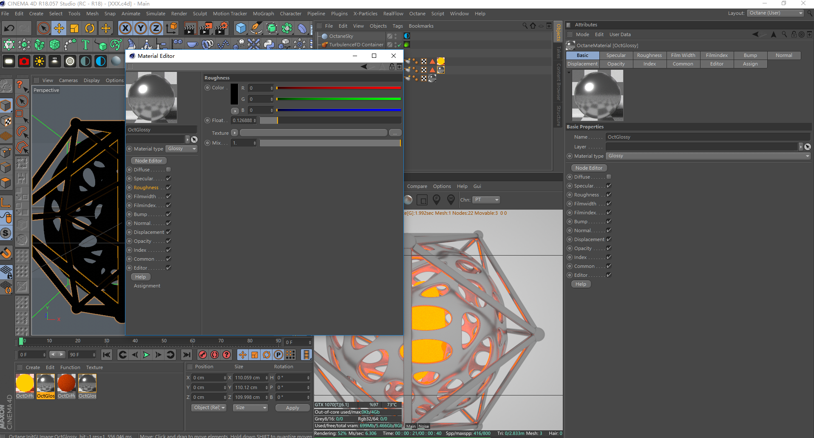Image resolution: width=814 pixels, height=438 pixels.
Task: Toggle Normal checkbox in Attributes panel
Action: [x=609, y=230]
